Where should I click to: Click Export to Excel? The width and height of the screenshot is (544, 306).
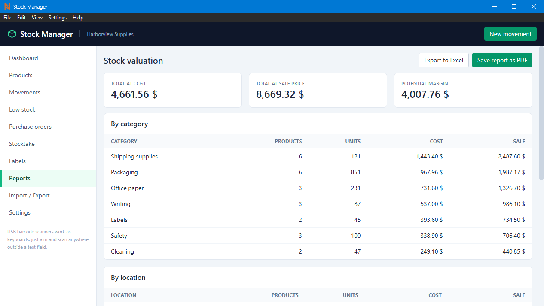point(443,60)
